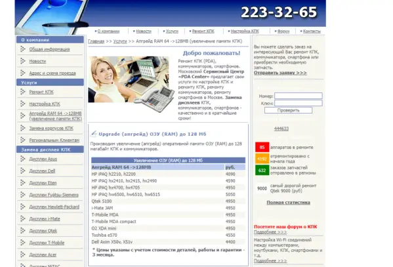Open the 'О компании' top menu item
393x267 pixels.
pyautogui.click(x=108, y=31)
